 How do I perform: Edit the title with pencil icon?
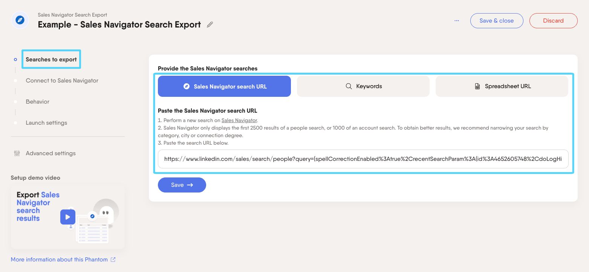tap(210, 25)
